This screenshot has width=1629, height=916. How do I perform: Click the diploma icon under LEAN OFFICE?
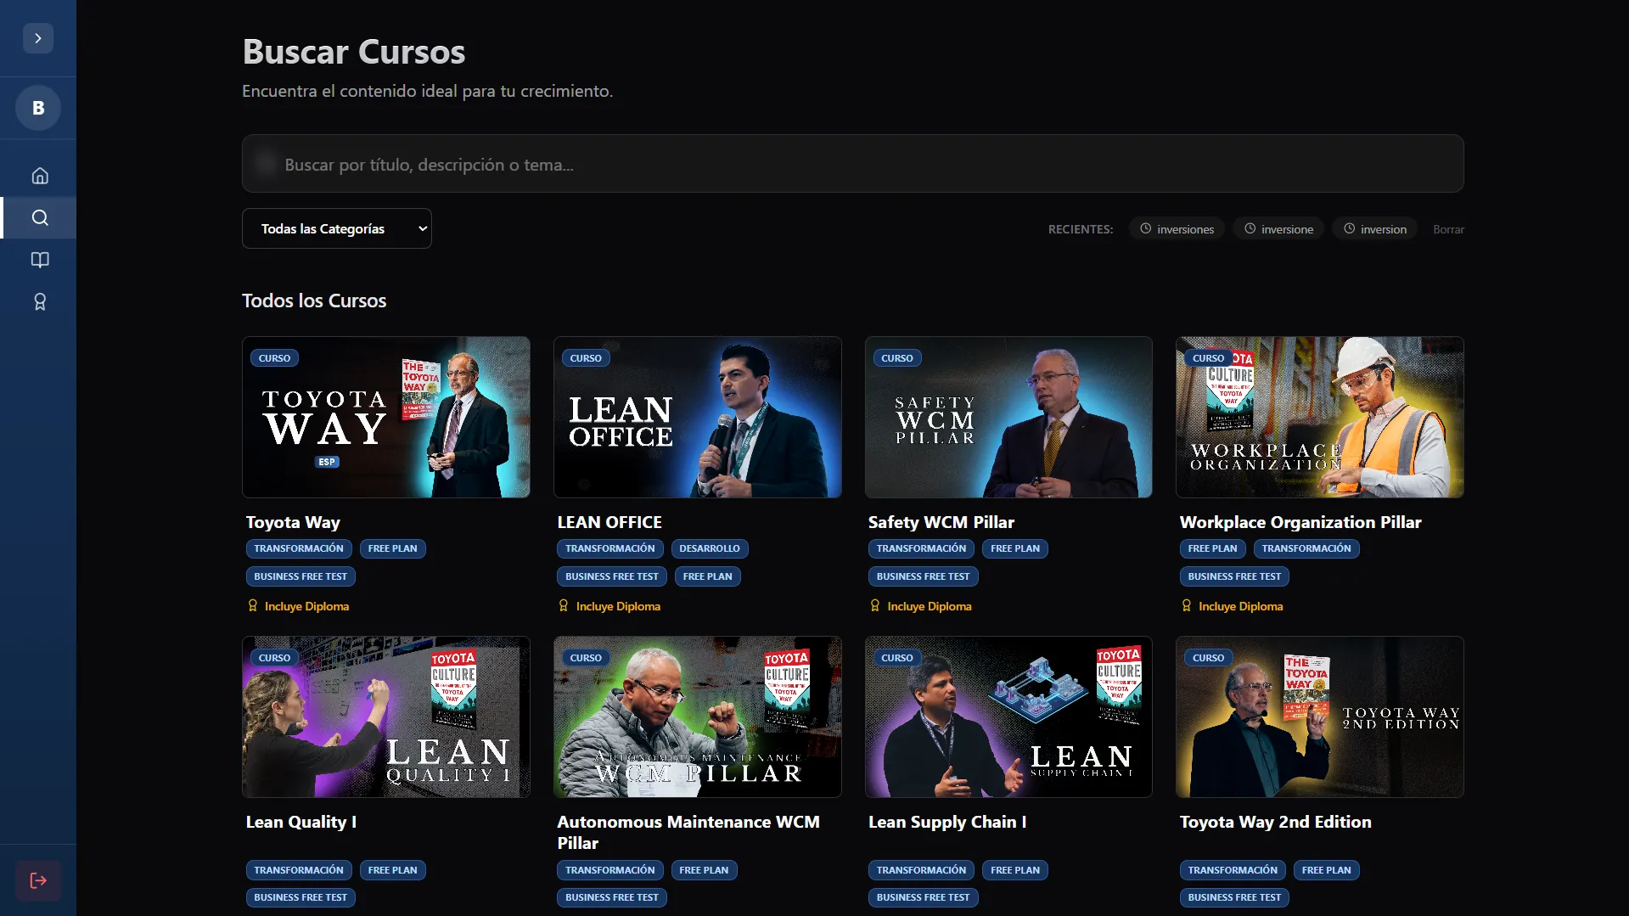pos(564,605)
